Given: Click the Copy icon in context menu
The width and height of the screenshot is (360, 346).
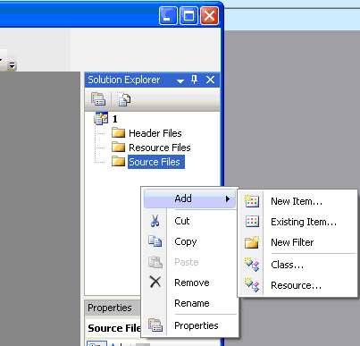Looking at the screenshot, I should 155,241.
